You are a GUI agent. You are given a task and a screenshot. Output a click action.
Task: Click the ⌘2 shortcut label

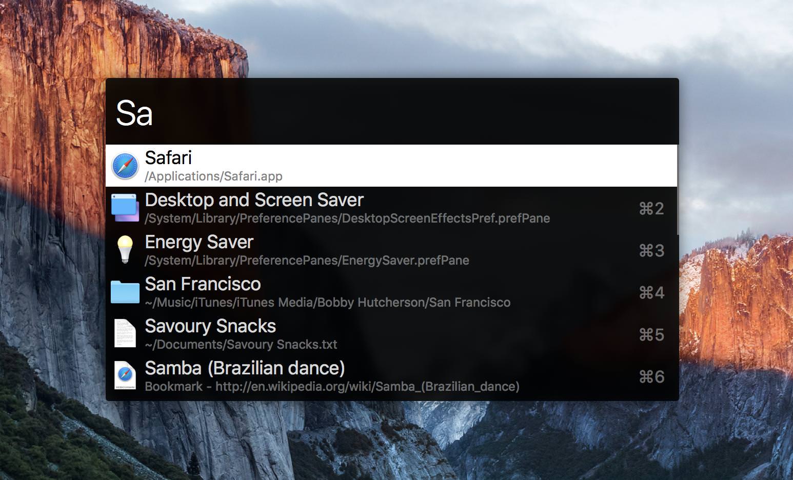(x=651, y=209)
